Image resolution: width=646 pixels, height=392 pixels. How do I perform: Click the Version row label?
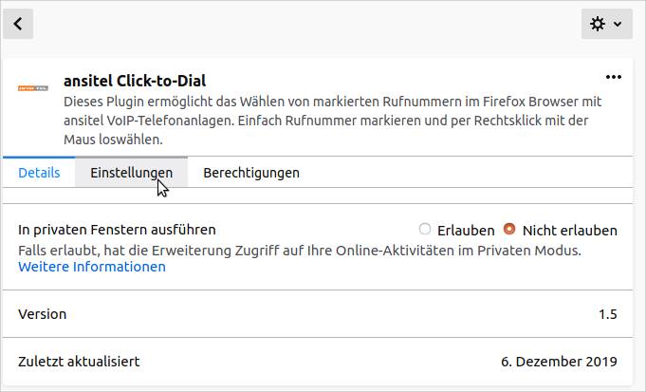[x=43, y=314]
